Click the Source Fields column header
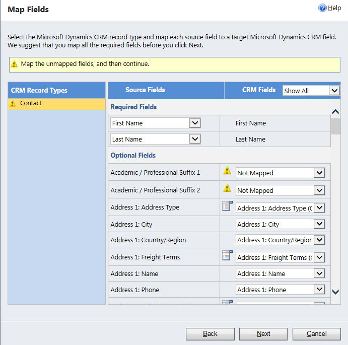Image resolution: width=348 pixels, height=345 pixels. click(x=145, y=90)
